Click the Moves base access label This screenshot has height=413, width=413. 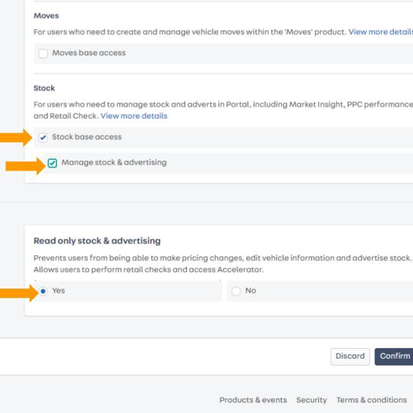point(89,53)
